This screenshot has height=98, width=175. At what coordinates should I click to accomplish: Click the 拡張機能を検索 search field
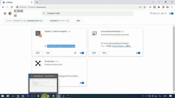point(87,13)
